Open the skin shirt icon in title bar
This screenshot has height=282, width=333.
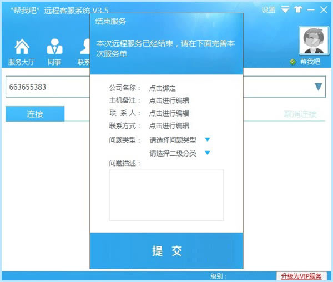(x=298, y=9)
